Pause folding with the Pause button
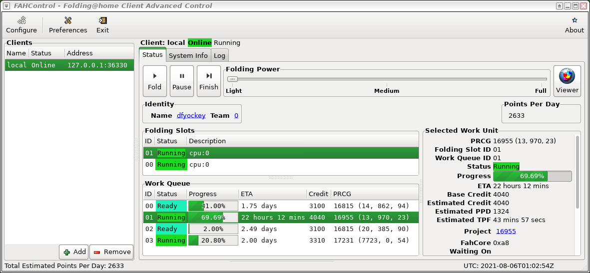This screenshot has height=273, width=590. 182,81
